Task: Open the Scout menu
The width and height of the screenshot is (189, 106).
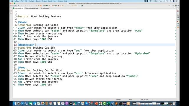Action: coord(50,1)
